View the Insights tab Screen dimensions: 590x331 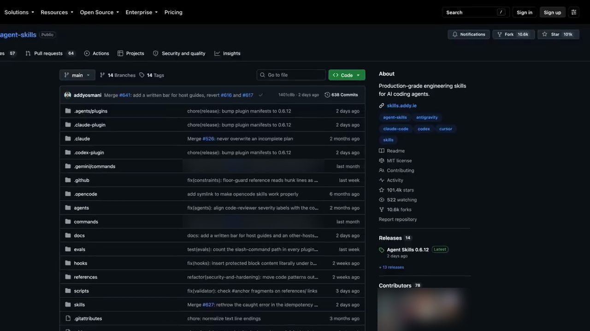[227, 53]
